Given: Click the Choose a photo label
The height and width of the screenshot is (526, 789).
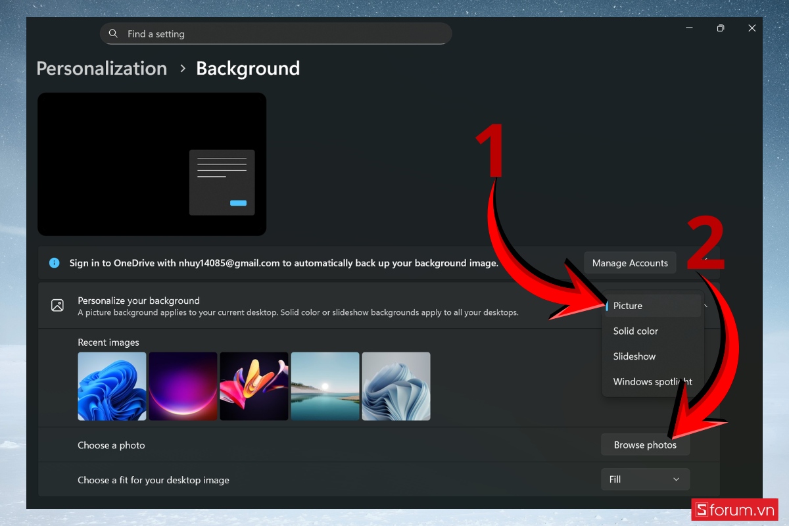Looking at the screenshot, I should click(x=111, y=445).
